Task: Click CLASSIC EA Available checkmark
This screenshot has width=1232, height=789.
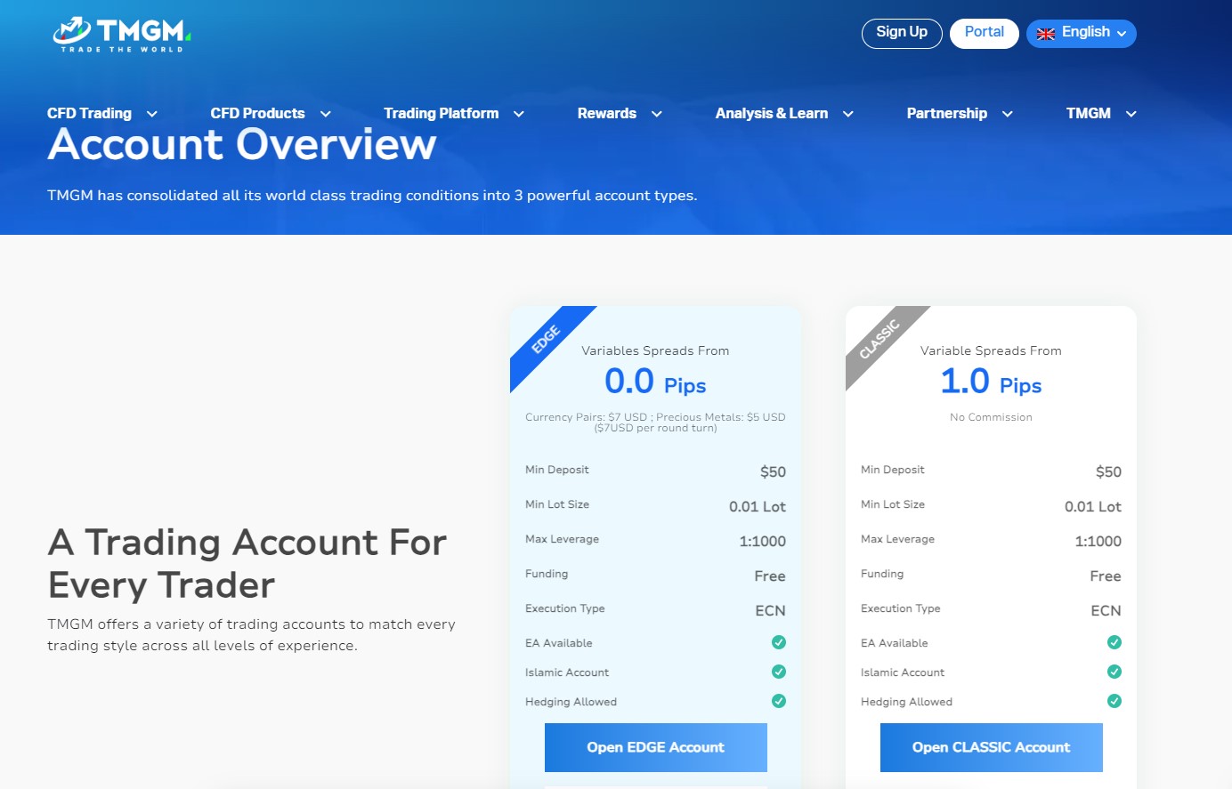Action: (x=1114, y=642)
